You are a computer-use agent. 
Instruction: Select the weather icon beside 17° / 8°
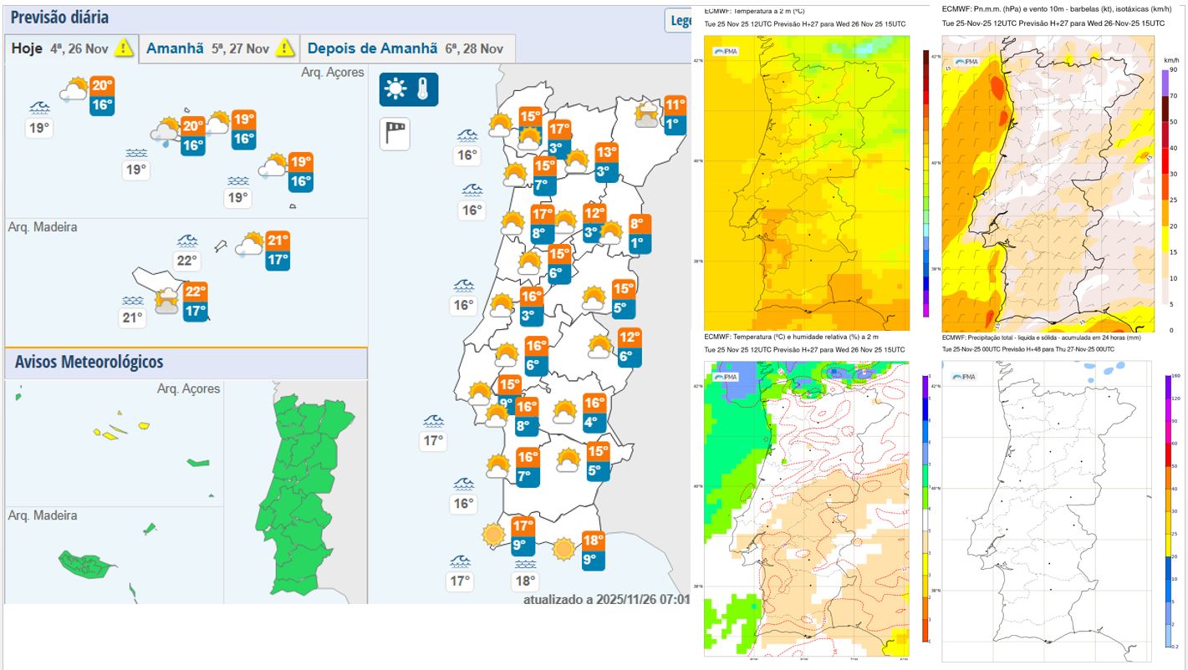coord(512,223)
